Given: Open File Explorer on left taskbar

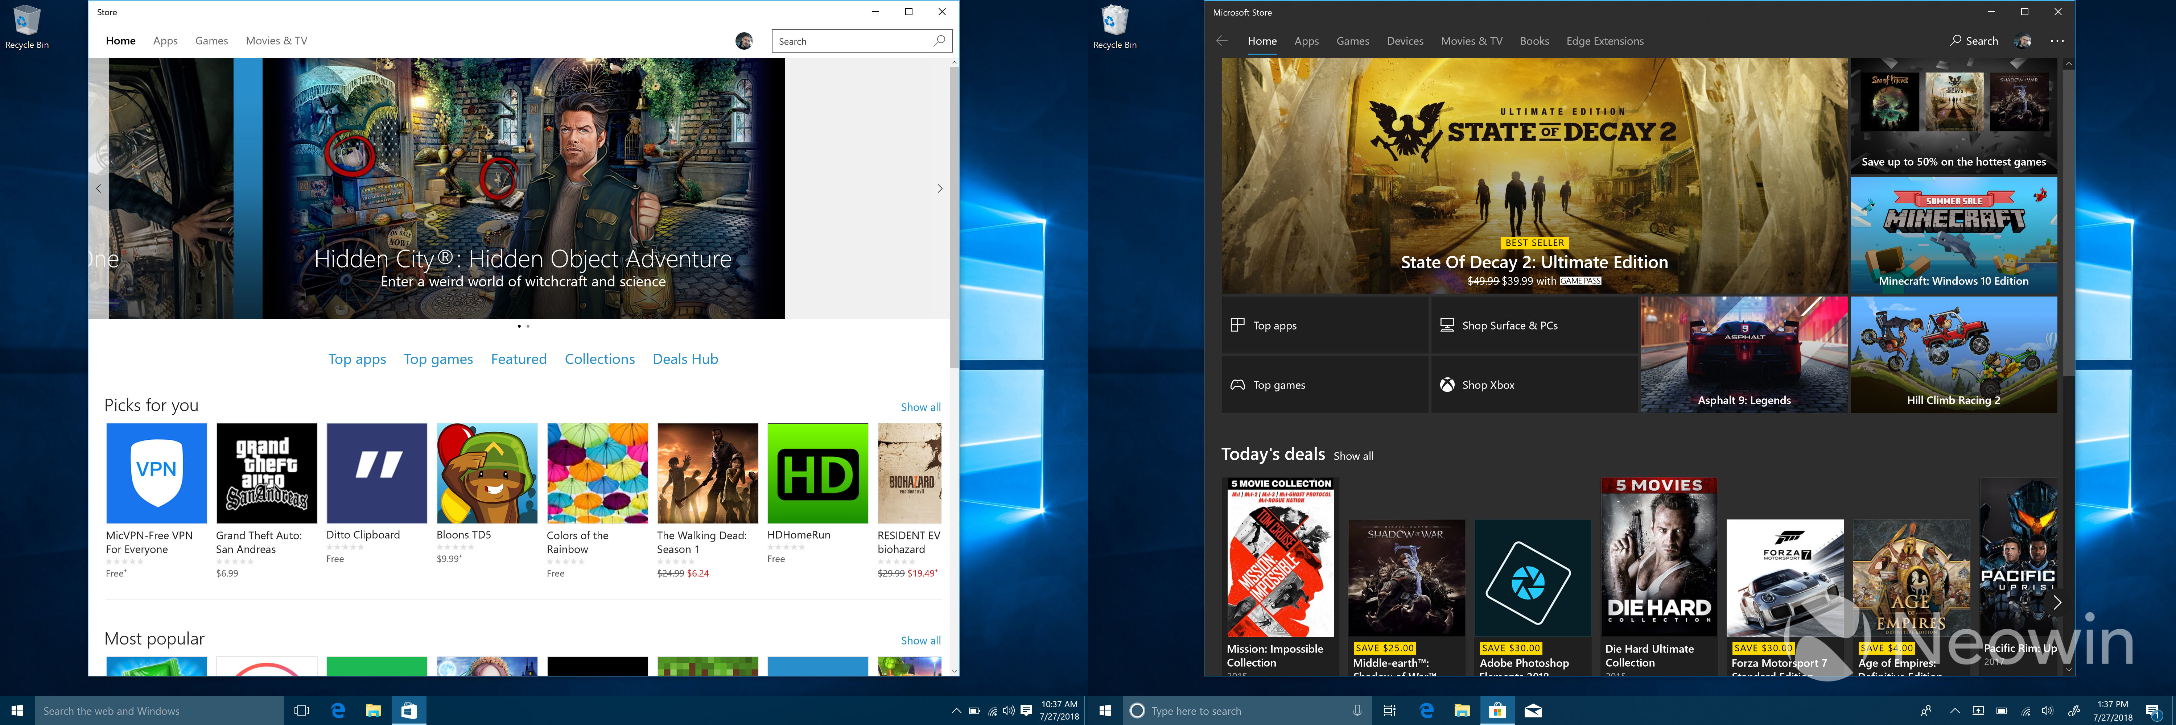Looking at the screenshot, I should click(372, 710).
